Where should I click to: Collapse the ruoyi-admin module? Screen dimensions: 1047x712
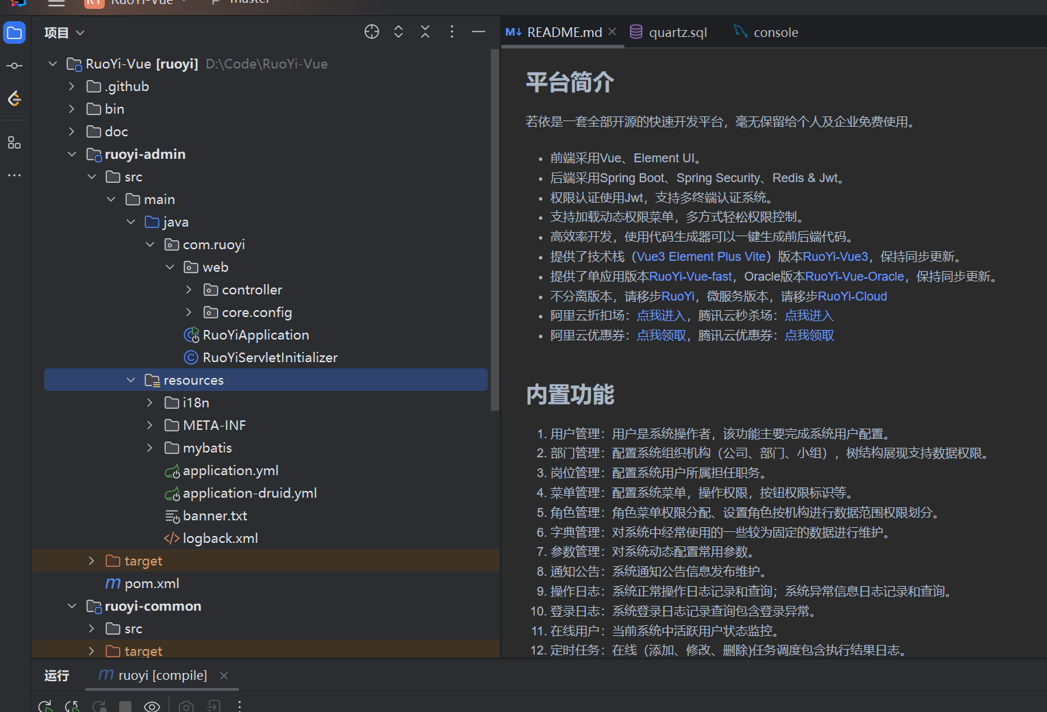pyautogui.click(x=72, y=154)
